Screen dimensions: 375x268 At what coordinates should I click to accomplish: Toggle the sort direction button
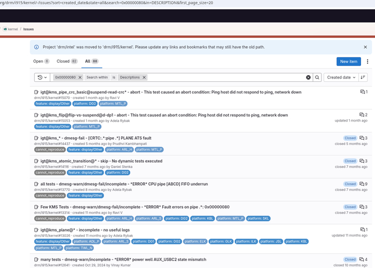[x=363, y=78]
